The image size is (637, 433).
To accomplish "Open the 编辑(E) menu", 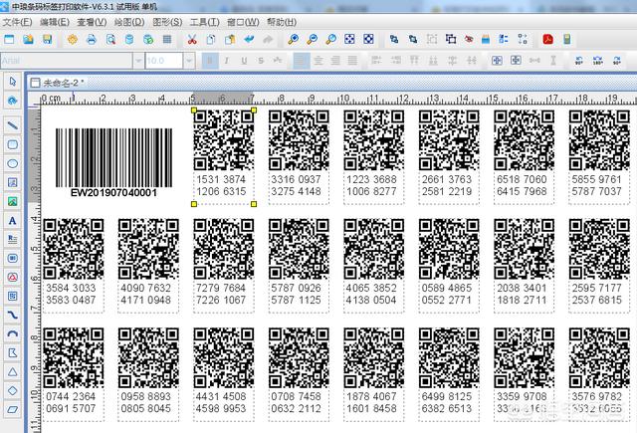I will click(55, 22).
